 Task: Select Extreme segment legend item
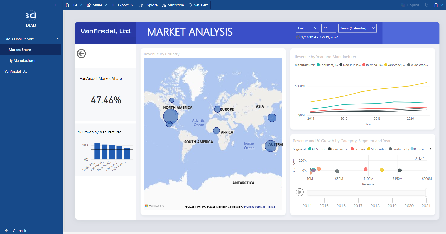358,149
